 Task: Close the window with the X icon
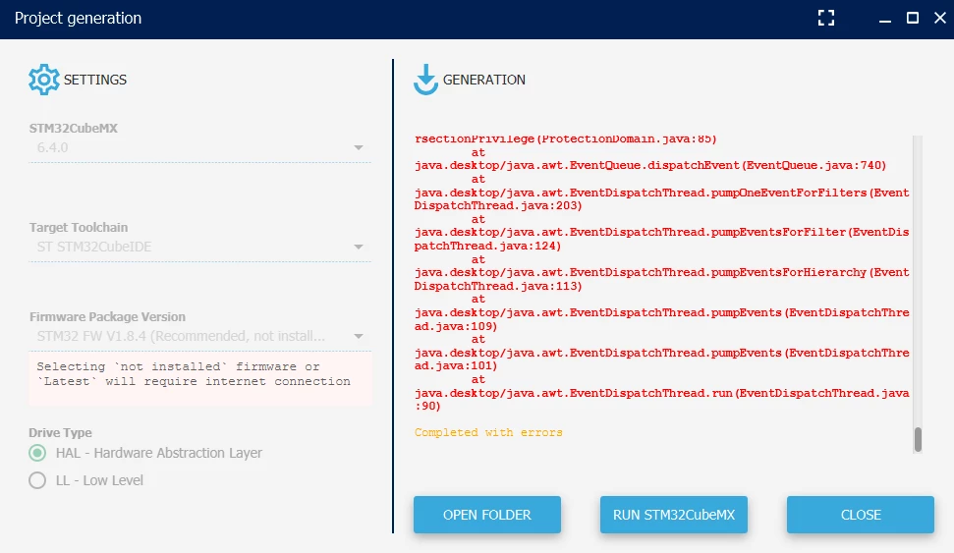[940, 19]
